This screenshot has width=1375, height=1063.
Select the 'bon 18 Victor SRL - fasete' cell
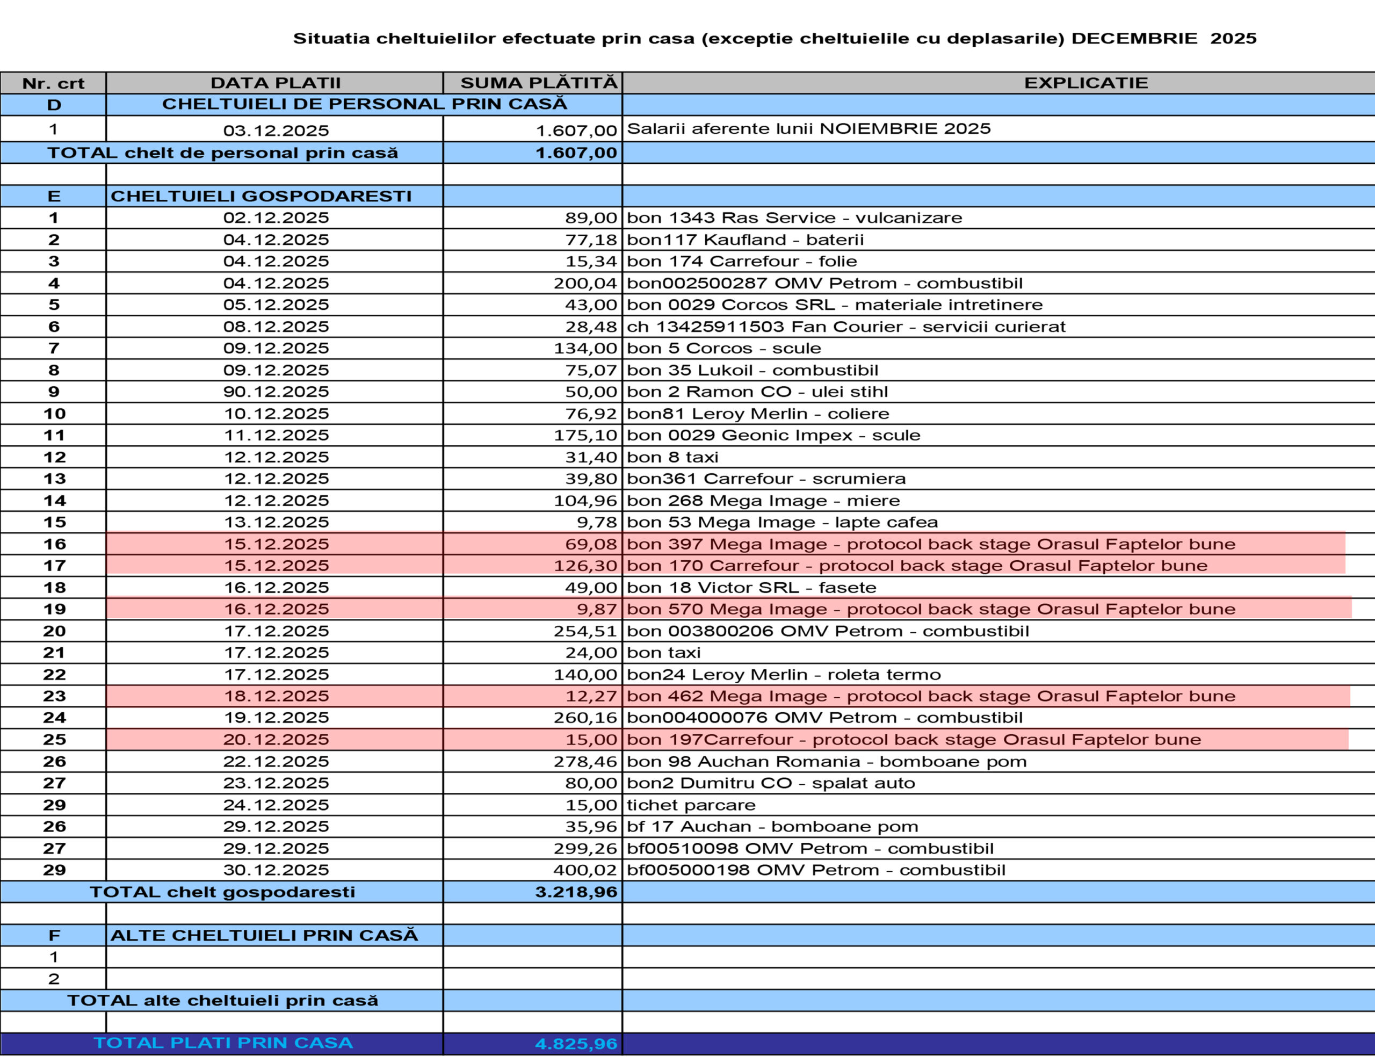[751, 588]
